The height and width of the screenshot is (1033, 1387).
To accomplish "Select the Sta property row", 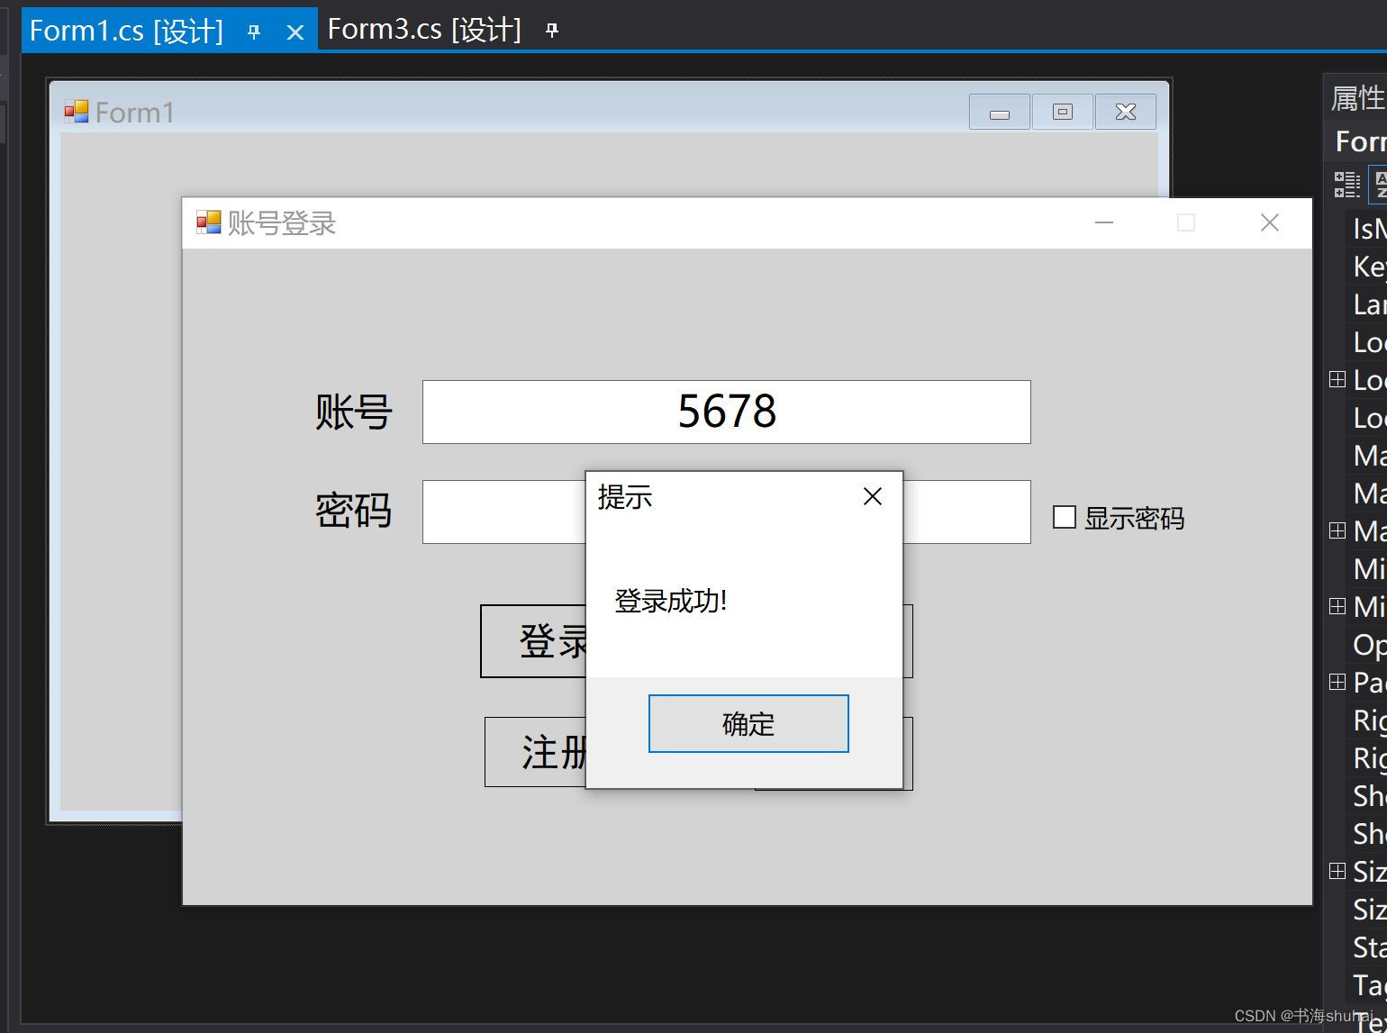I will (x=1367, y=947).
